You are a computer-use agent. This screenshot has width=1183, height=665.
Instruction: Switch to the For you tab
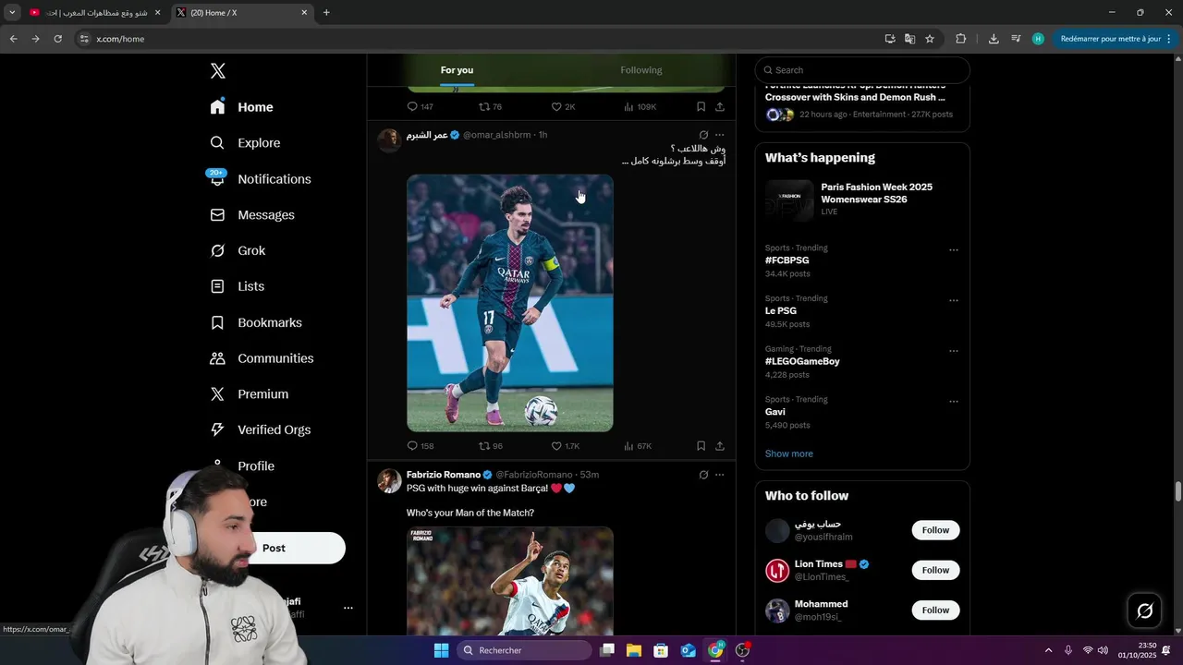[457, 70]
